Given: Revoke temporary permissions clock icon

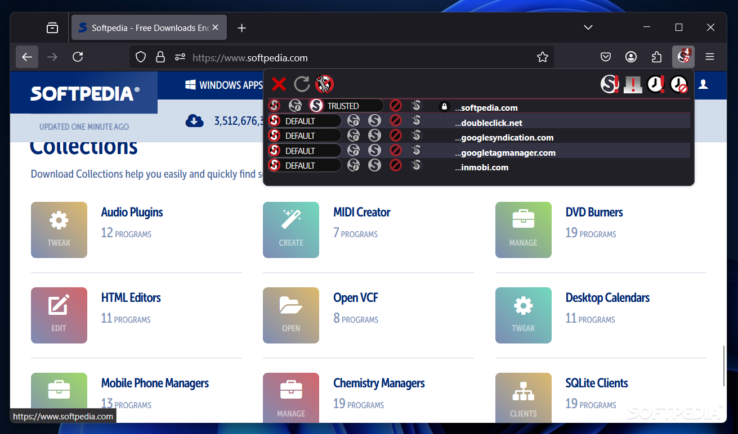Looking at the screenshot, I should pos(679,84).
